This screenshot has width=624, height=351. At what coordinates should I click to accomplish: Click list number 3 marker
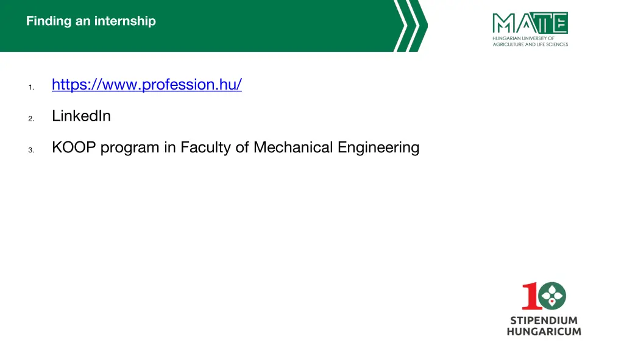pyautogui.click(x=30, y=151)
